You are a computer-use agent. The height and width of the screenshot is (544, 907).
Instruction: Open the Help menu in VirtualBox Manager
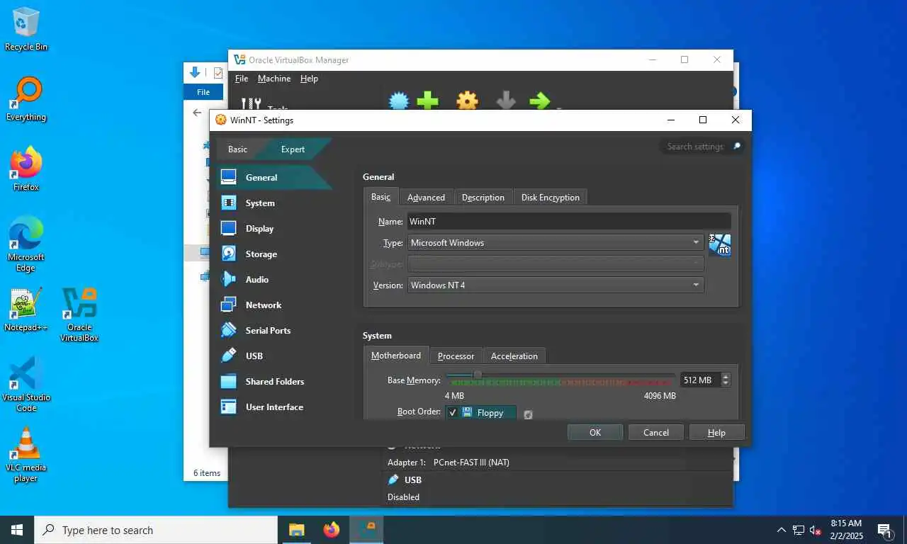click(x=309, y=79)
